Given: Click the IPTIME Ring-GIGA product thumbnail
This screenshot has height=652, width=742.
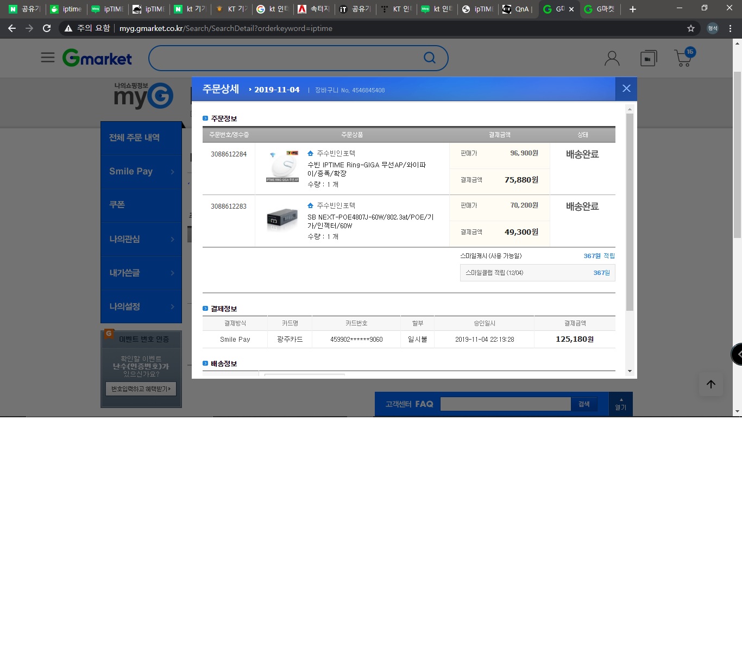Looking at the screenshot, I should coord(282,166).
